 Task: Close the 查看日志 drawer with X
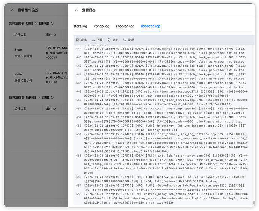(x=77, y=10)
